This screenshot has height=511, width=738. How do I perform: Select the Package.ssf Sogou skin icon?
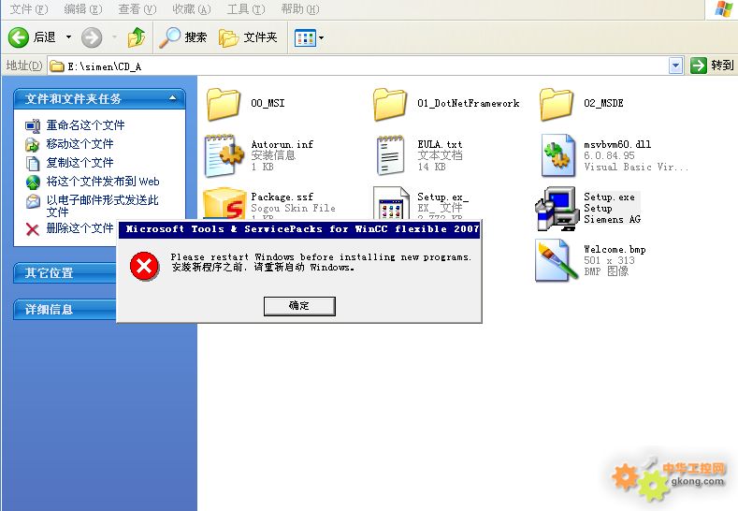point(224,204)
